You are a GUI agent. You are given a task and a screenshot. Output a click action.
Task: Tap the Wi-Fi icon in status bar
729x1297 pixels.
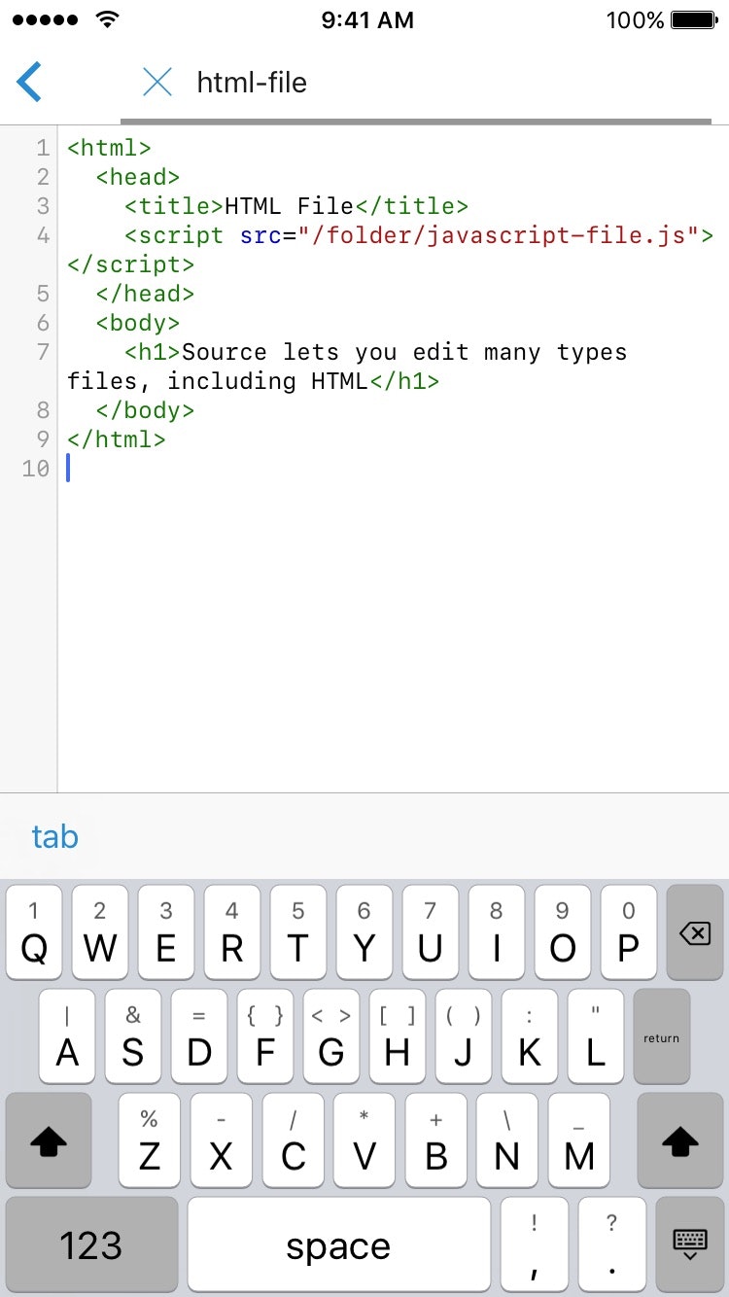click(x=108, y=19)
